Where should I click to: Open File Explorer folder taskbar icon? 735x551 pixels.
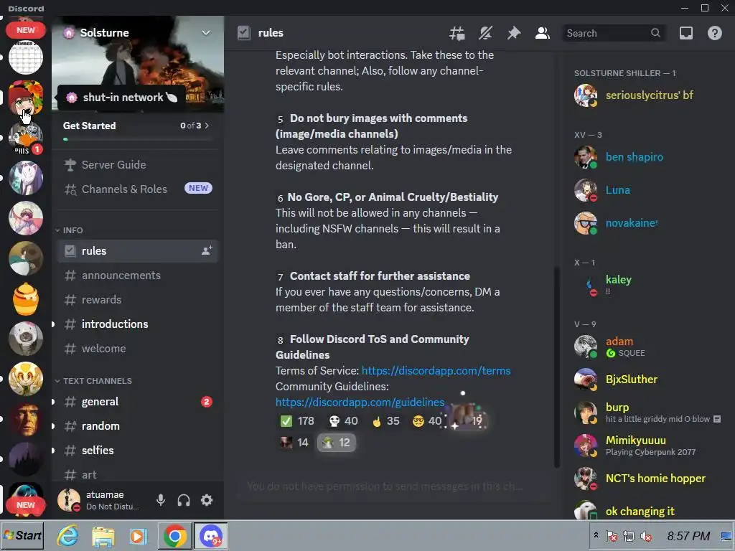(x=103, y=536)
